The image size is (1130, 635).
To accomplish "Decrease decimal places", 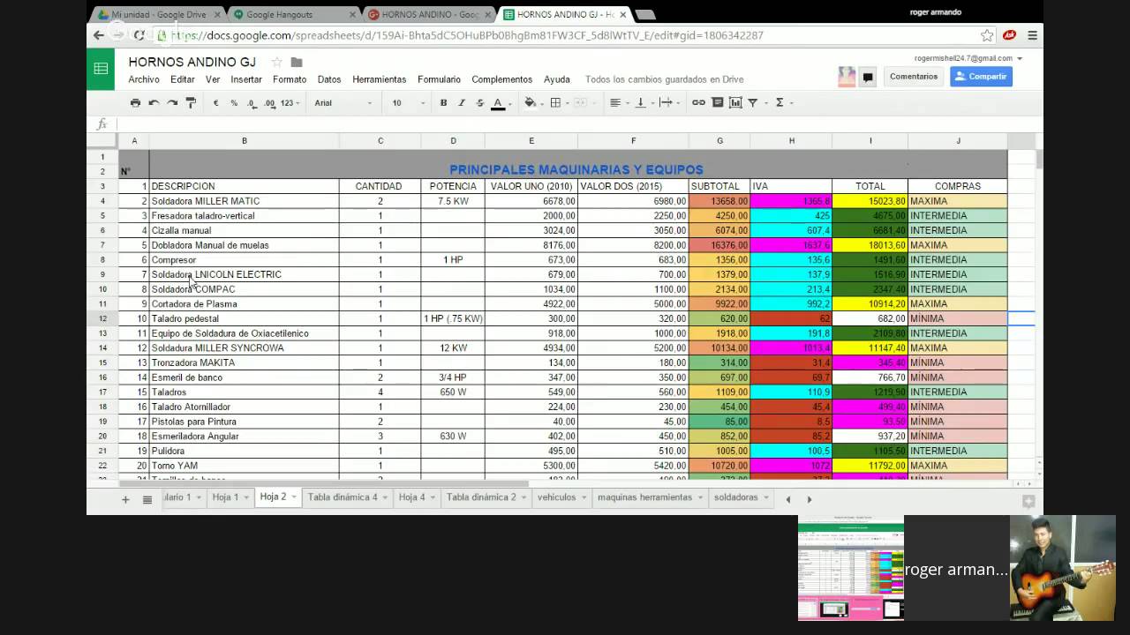I will [x=252, y=103].
